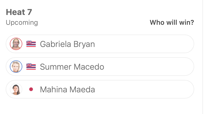
Task: Click the "Who will win?" prompt
Action: point(172,22)
